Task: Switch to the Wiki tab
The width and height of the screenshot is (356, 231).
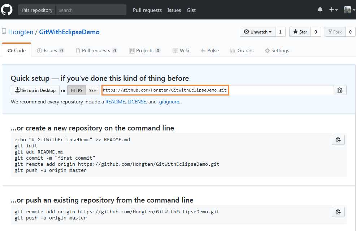Action: [181, 50]
